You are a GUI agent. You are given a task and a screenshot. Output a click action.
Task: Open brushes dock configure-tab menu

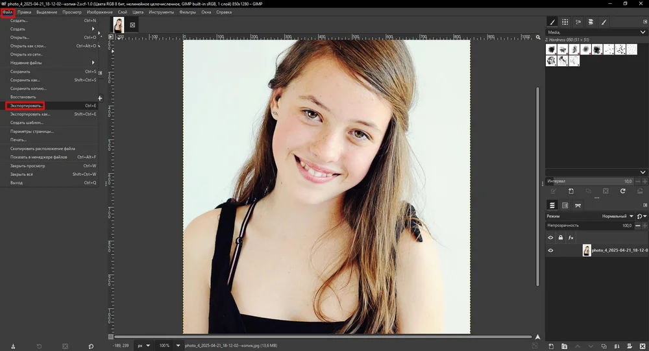pyautogui.click(x=645, y=21)
